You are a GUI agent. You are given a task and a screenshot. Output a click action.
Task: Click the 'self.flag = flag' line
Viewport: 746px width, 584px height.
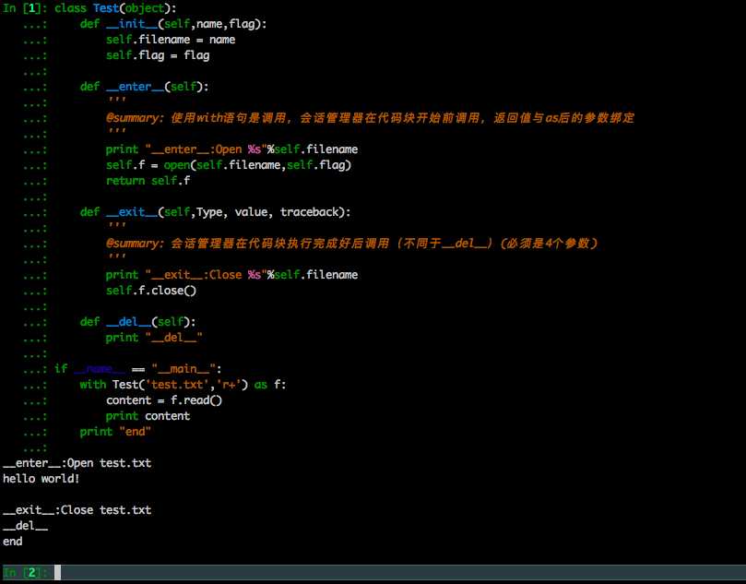[158, 55]
